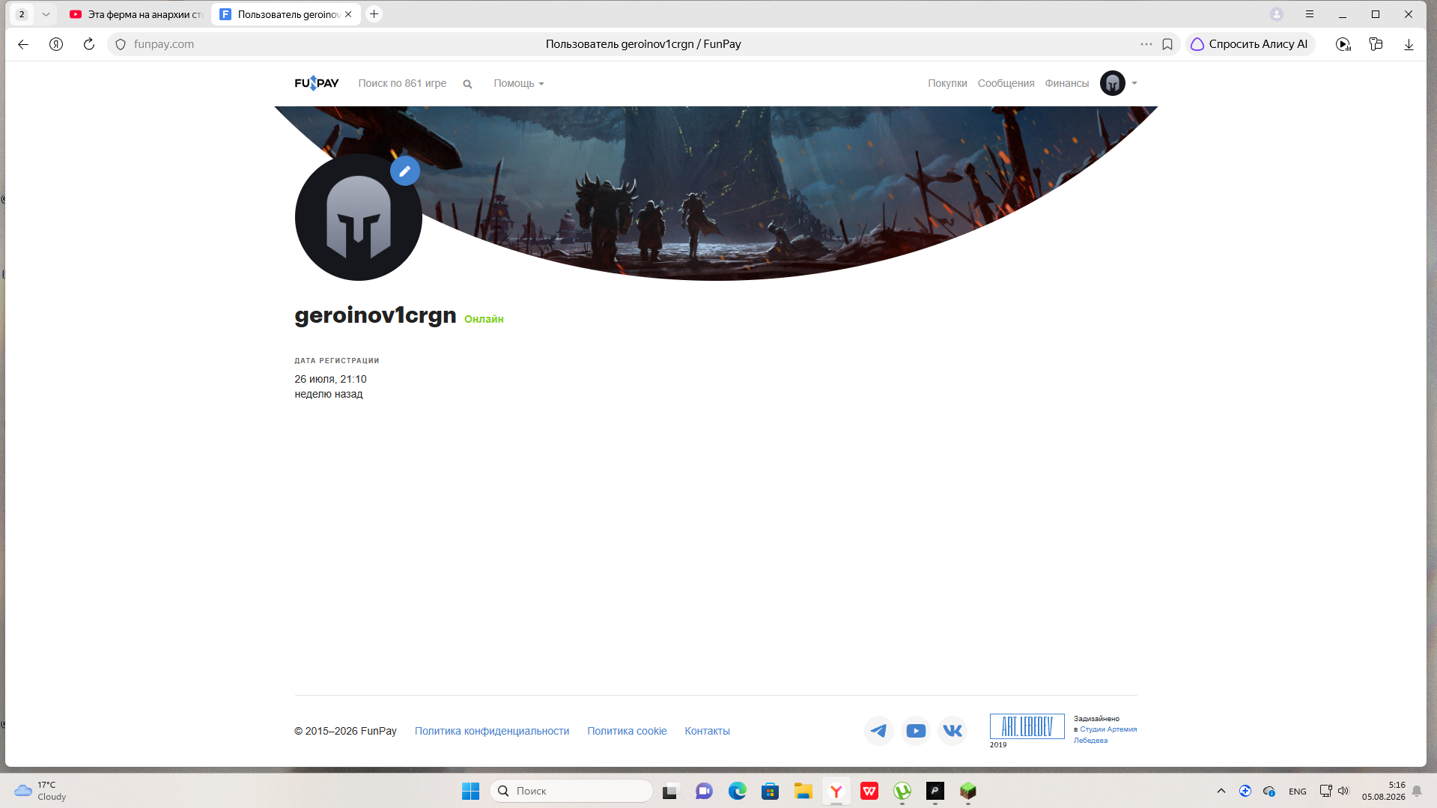Image resolution: width=1437 pixels, height=808 pixels.
Task: Open the extensions panel icon
Action: click(1376, 44)
